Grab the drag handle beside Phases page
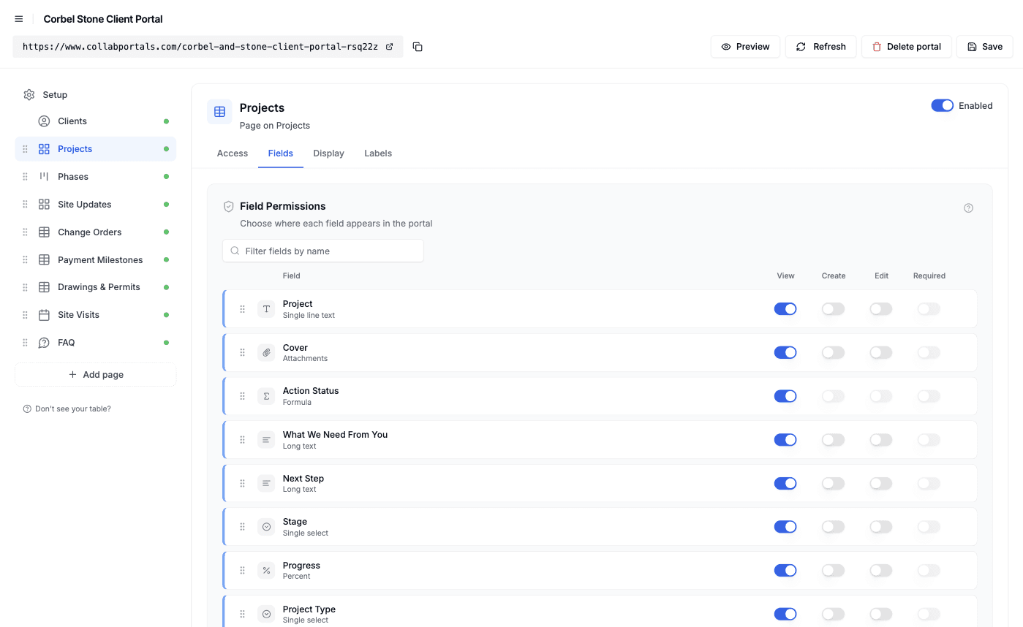Screen dimensions: 1023x627 (x=25, y=177)
